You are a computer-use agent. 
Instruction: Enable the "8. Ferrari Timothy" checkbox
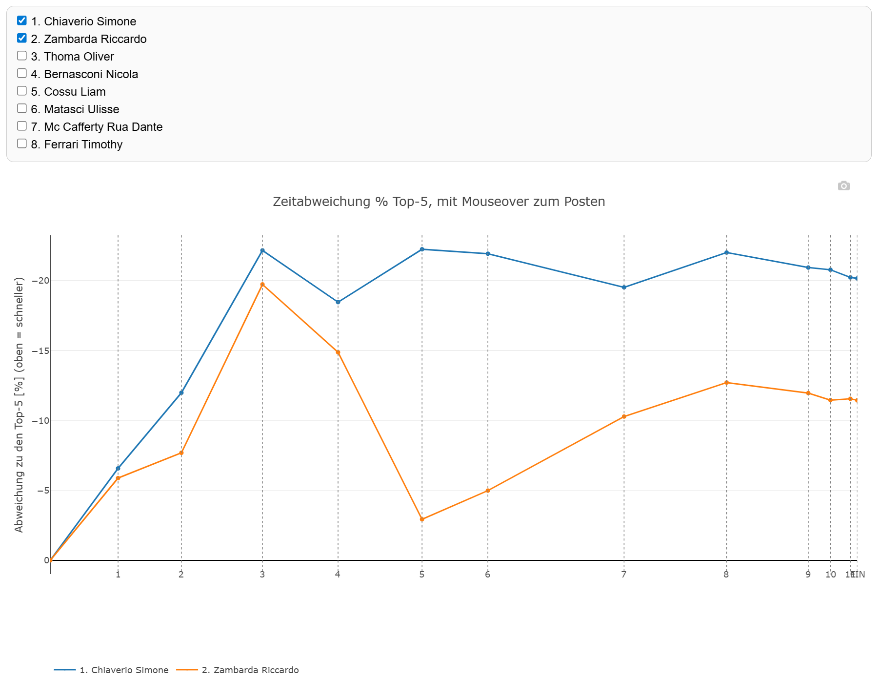click(21, 143)
